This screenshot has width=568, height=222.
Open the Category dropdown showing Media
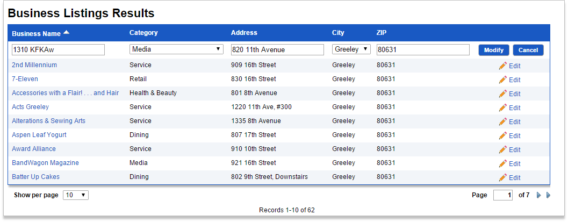point(176,49)
